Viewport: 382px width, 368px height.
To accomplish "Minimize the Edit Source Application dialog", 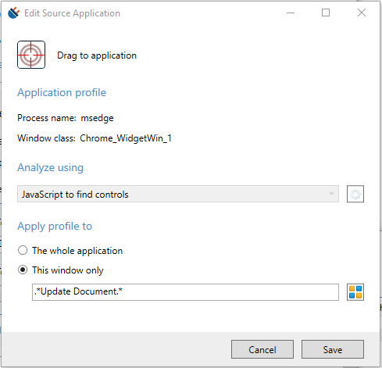I will pyautogui.click(x=291, y=13).
